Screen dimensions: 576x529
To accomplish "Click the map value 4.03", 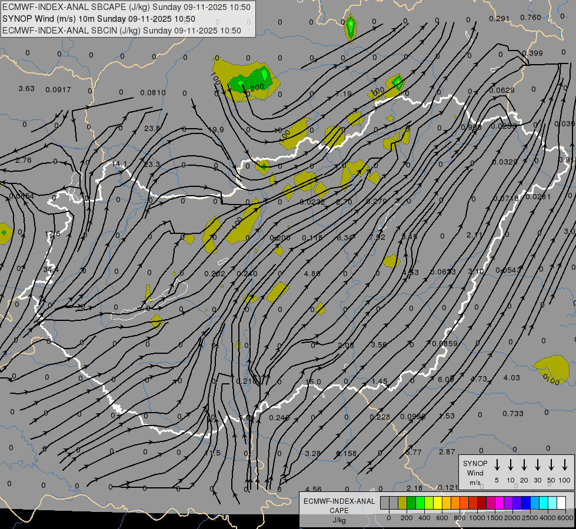I will point(511,378).
